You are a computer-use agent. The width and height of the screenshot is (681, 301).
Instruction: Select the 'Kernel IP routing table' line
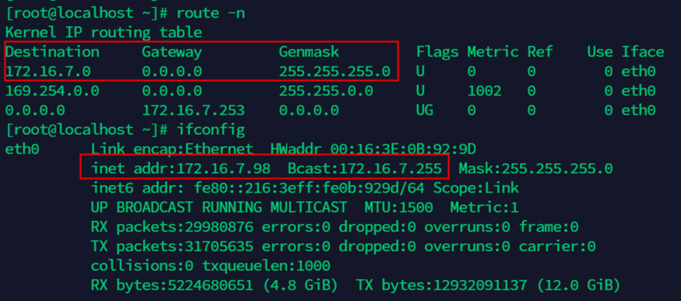tap(103, 33)
